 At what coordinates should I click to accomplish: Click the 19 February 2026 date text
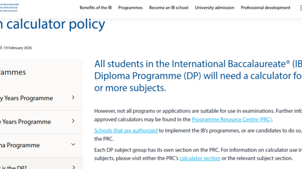[x=18, y=48]
